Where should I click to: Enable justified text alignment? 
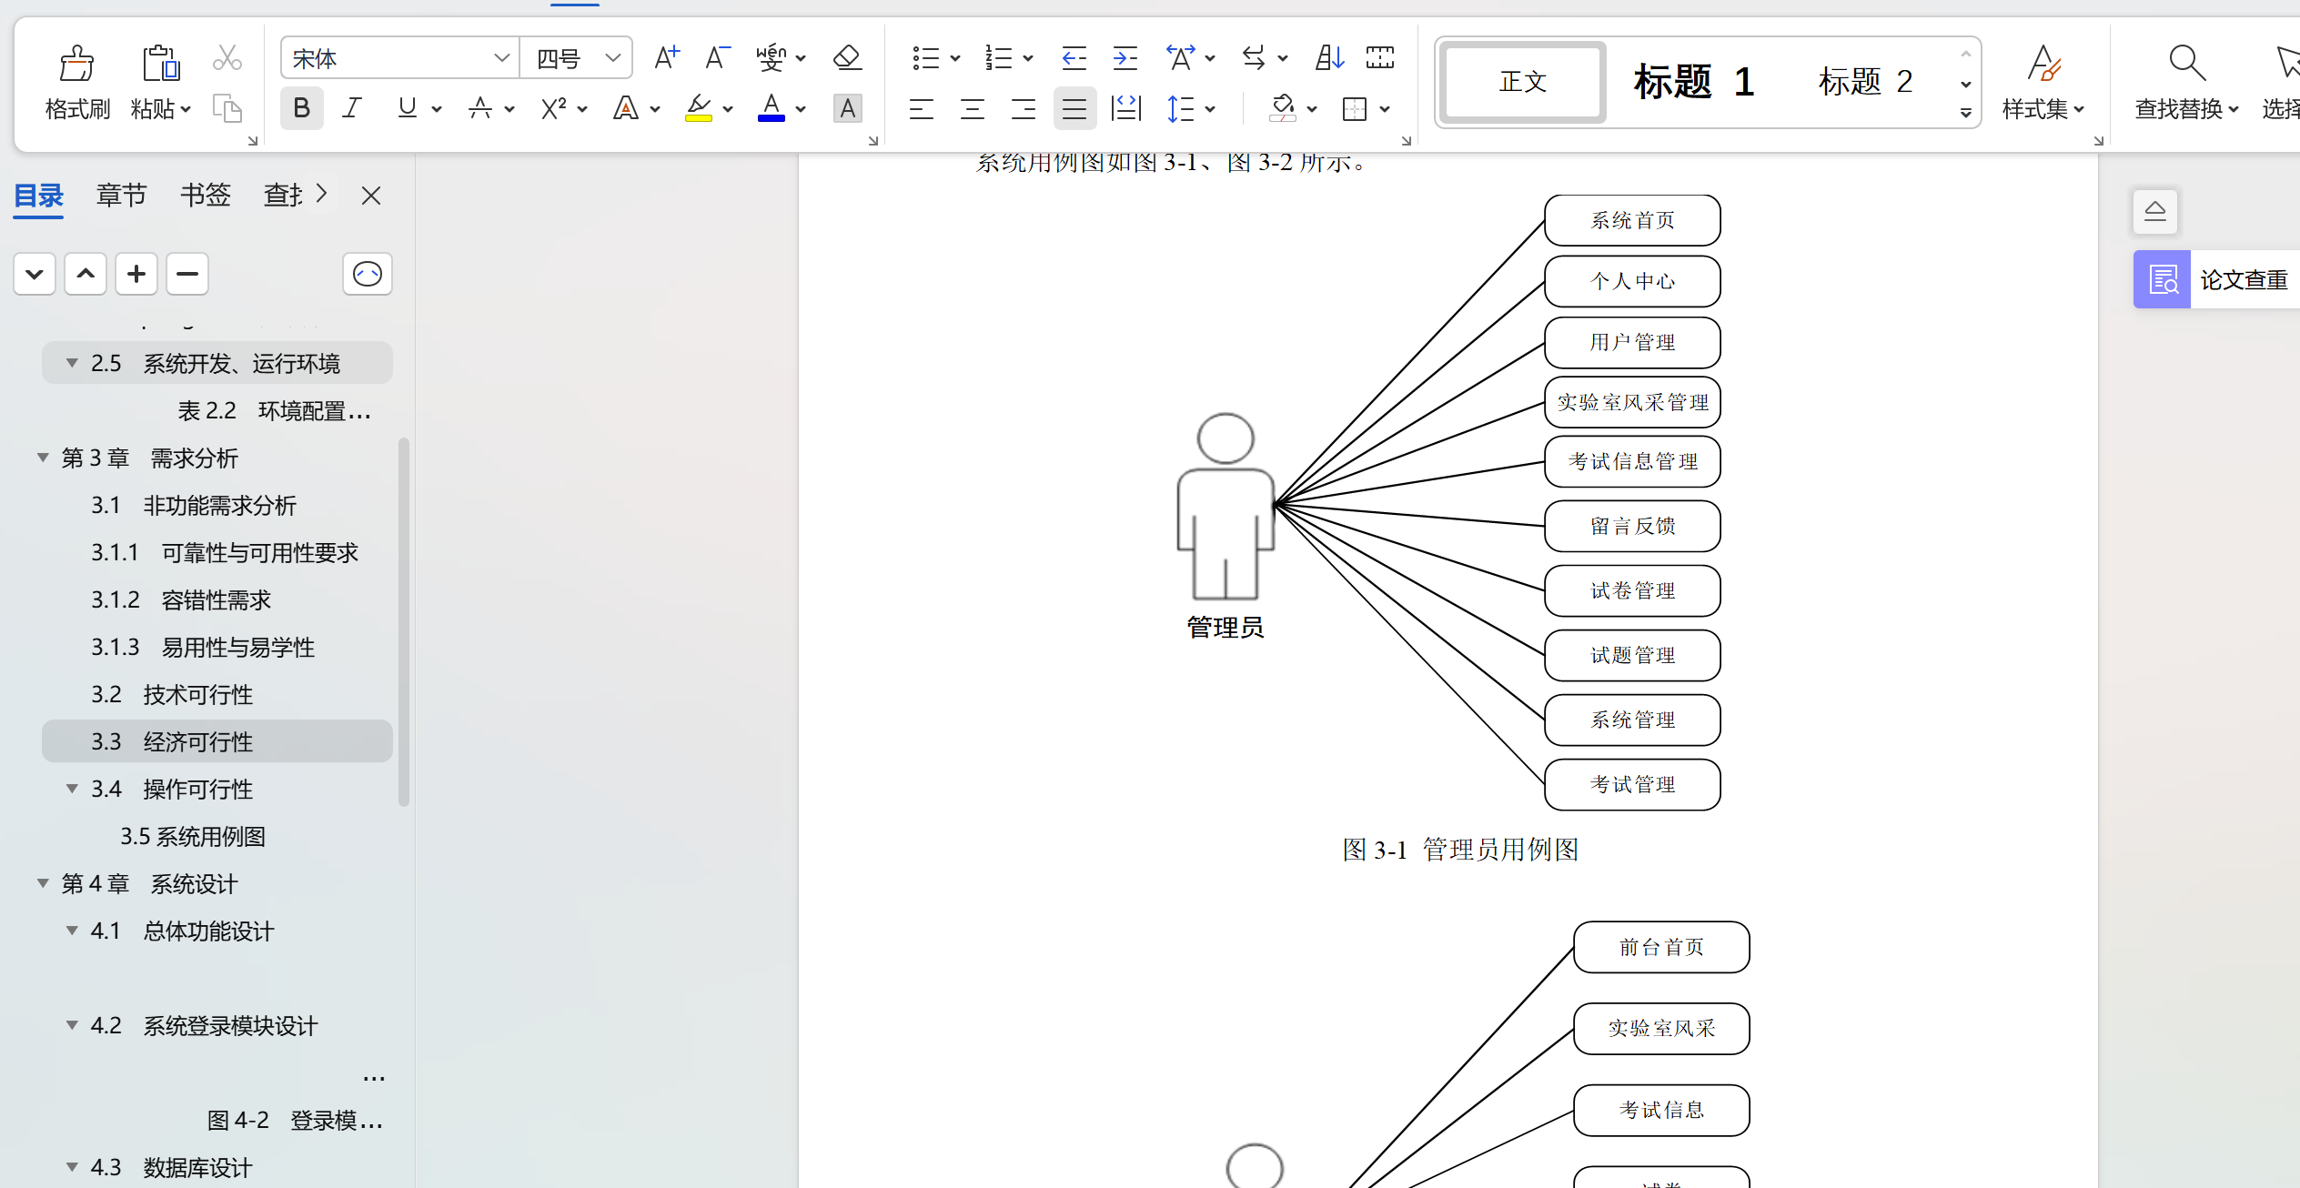click(x=1074, y=109)
